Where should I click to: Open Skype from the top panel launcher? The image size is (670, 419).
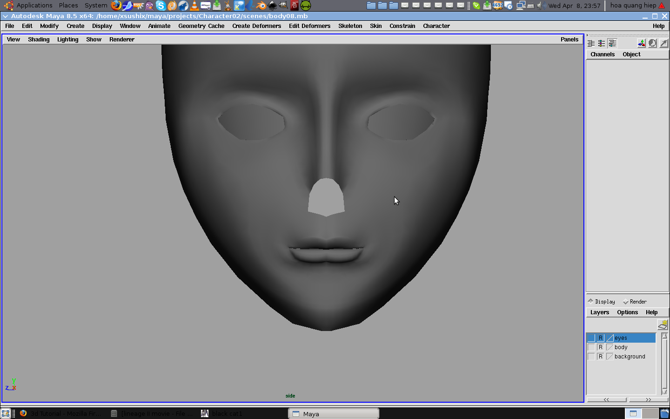pos(161,6)
